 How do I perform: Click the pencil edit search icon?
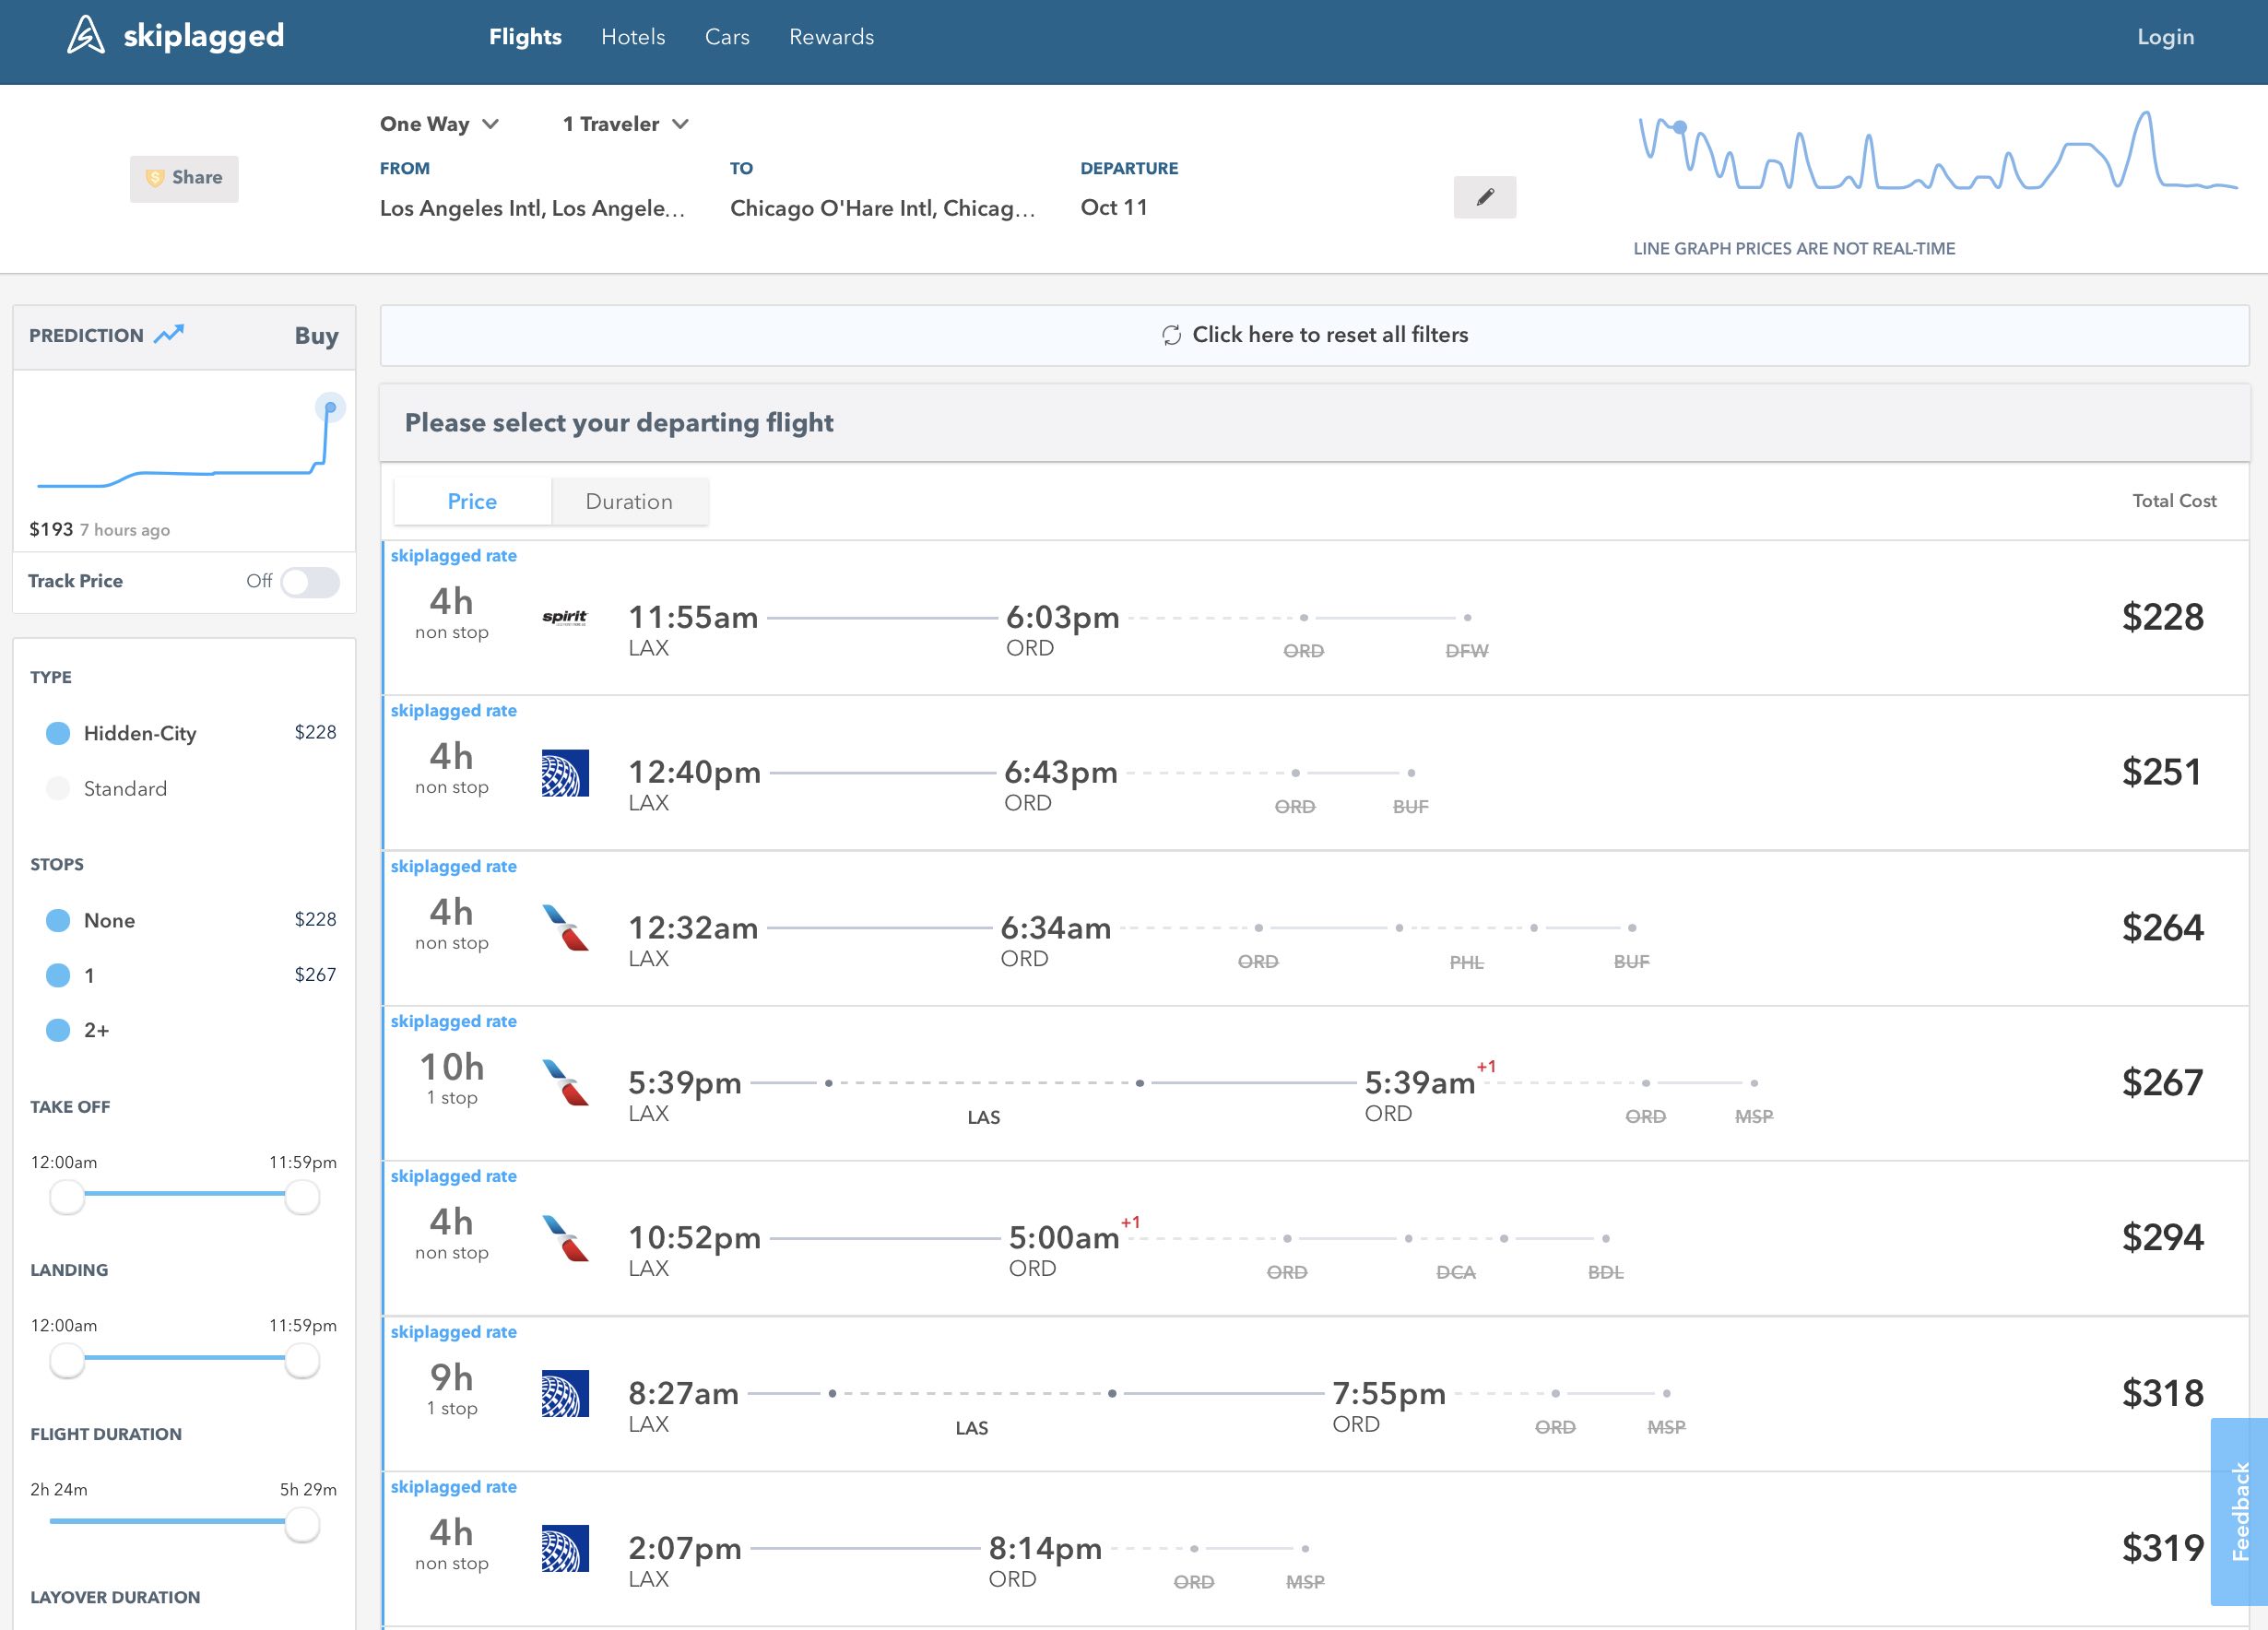tap(1485, 197)
